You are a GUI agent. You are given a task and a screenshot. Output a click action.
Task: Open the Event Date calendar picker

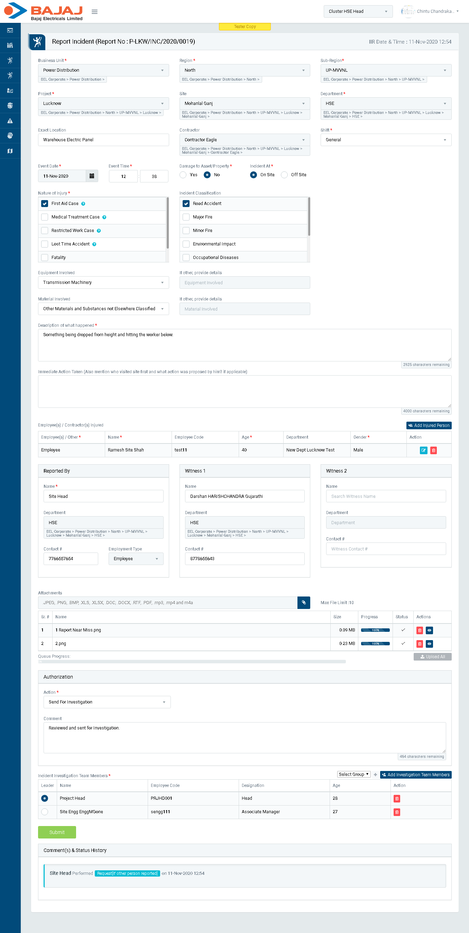(x=92, y=176)
